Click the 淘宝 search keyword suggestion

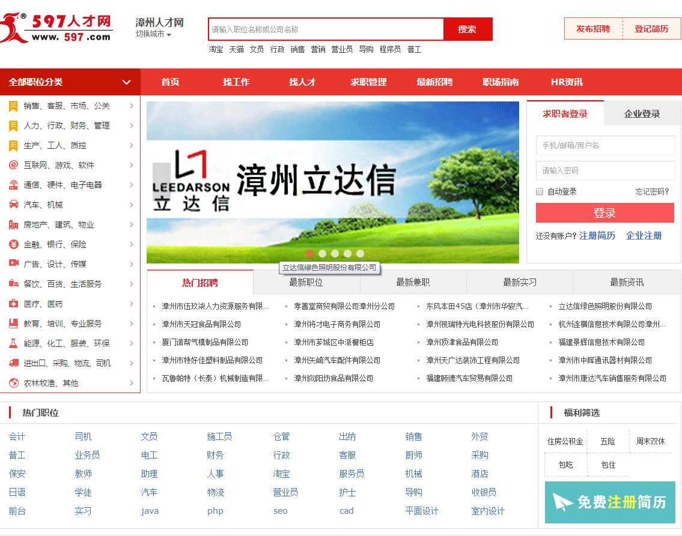(x=216, y=49)
